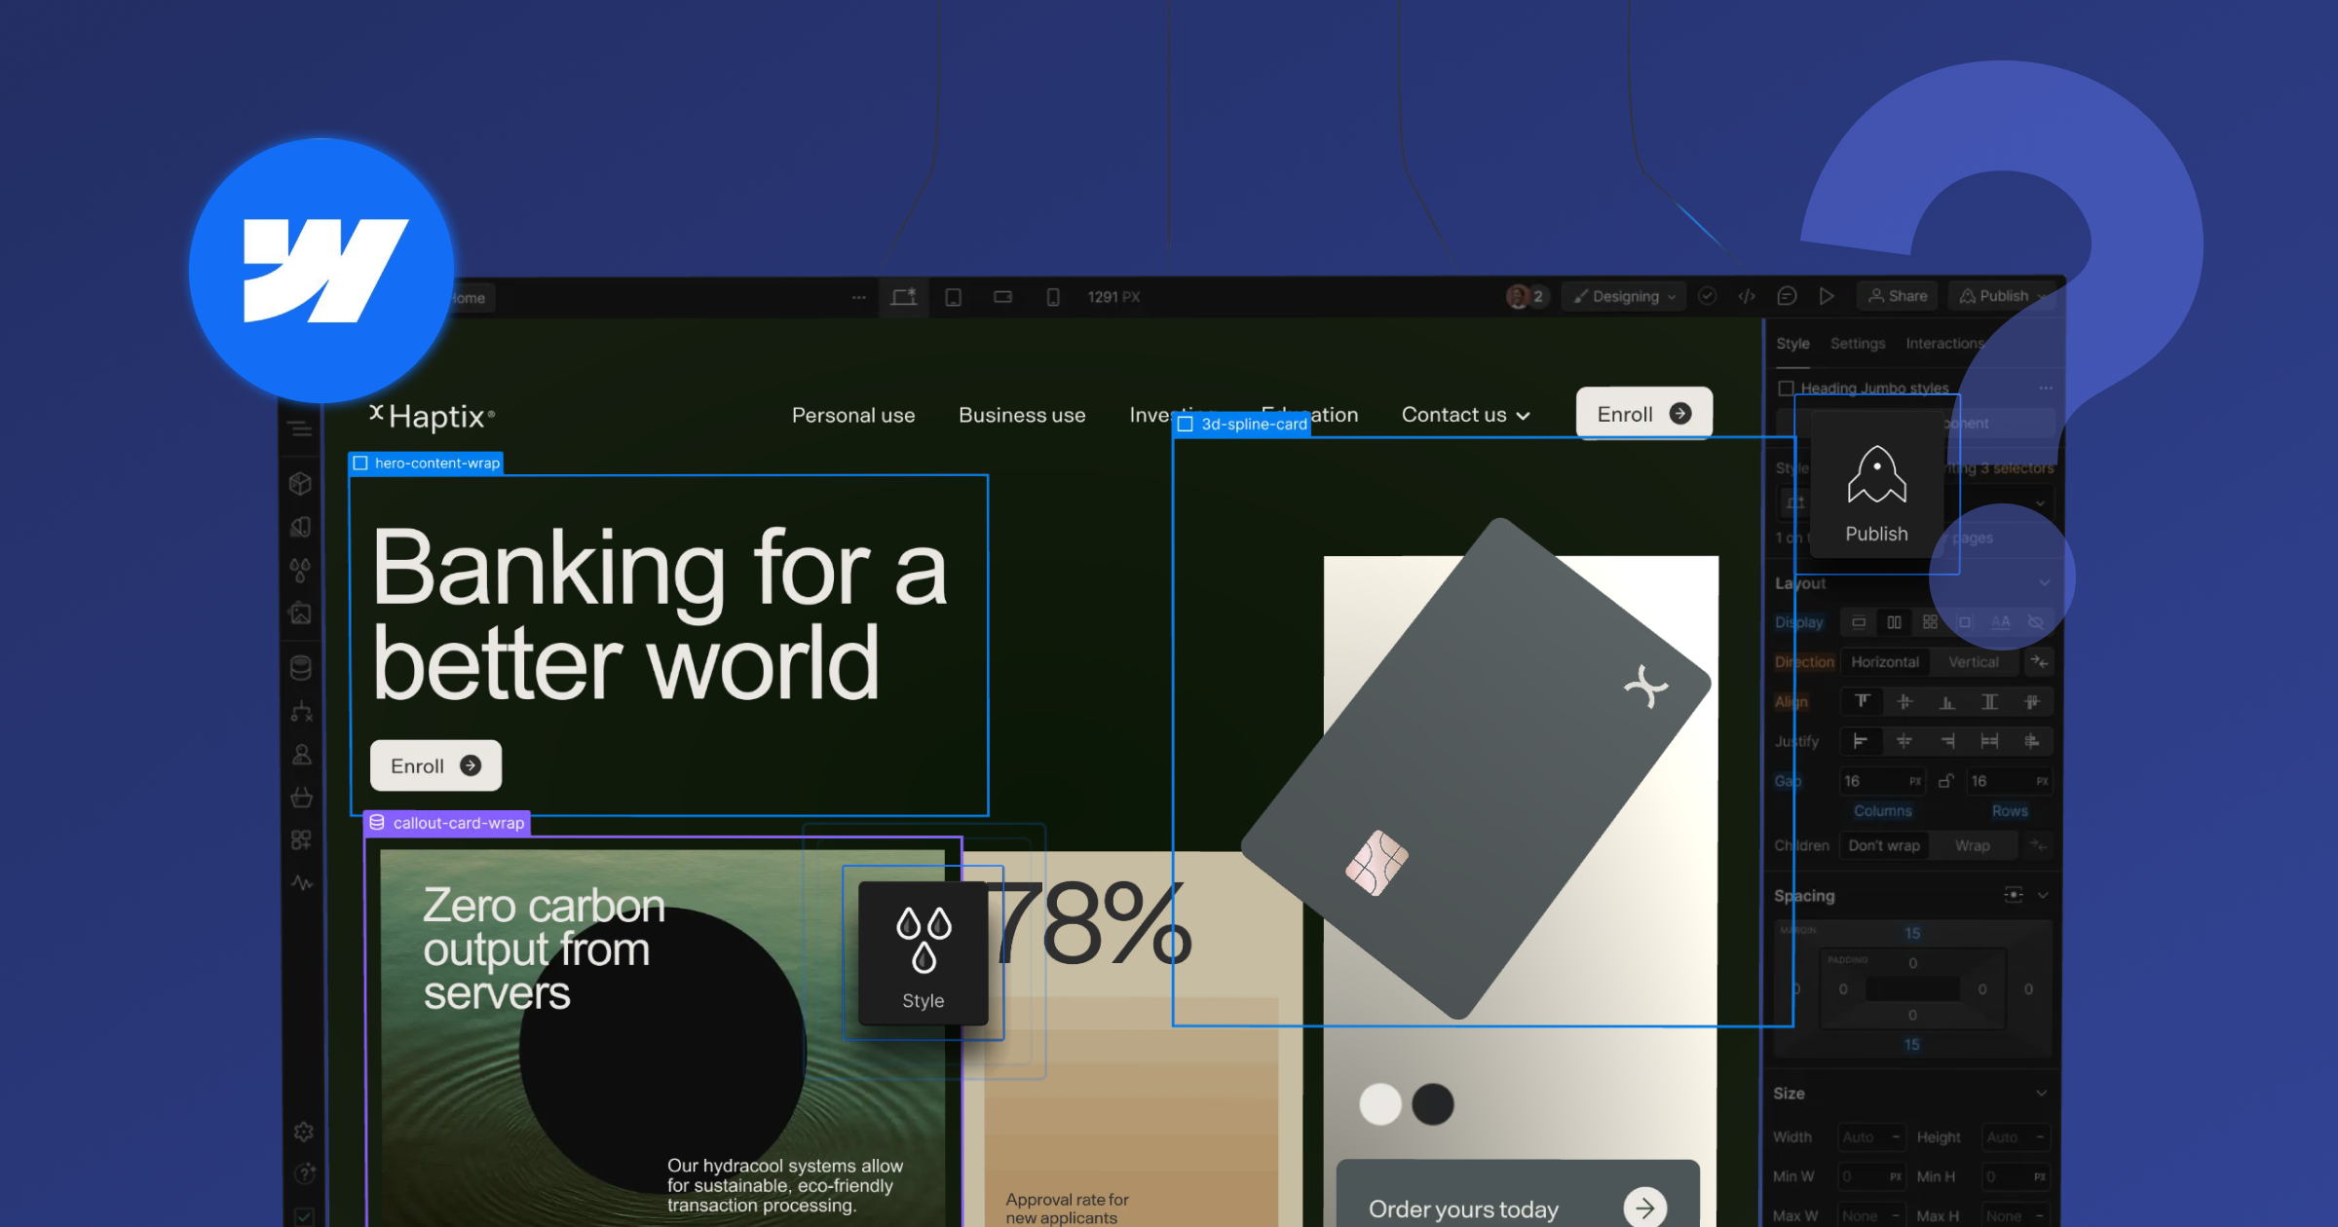The height and width of the screenshot is (1227, 2338).
Task: Open the comments speech bubble icon
Action: point(1787,296)
